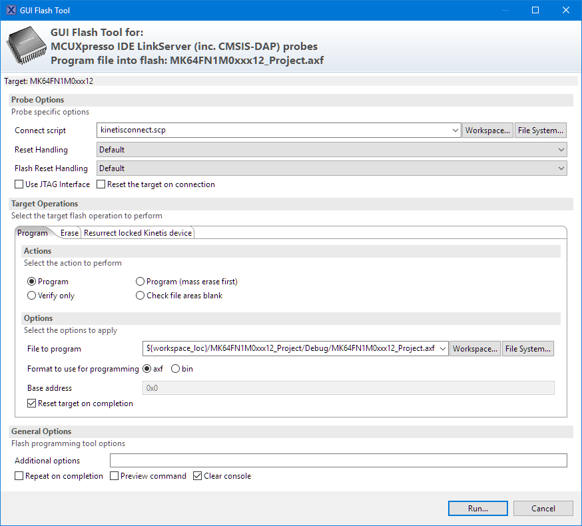Open Resurrect locked Kinetis device tab
Screen dimensions: 582x526
(x=138, y=233)
